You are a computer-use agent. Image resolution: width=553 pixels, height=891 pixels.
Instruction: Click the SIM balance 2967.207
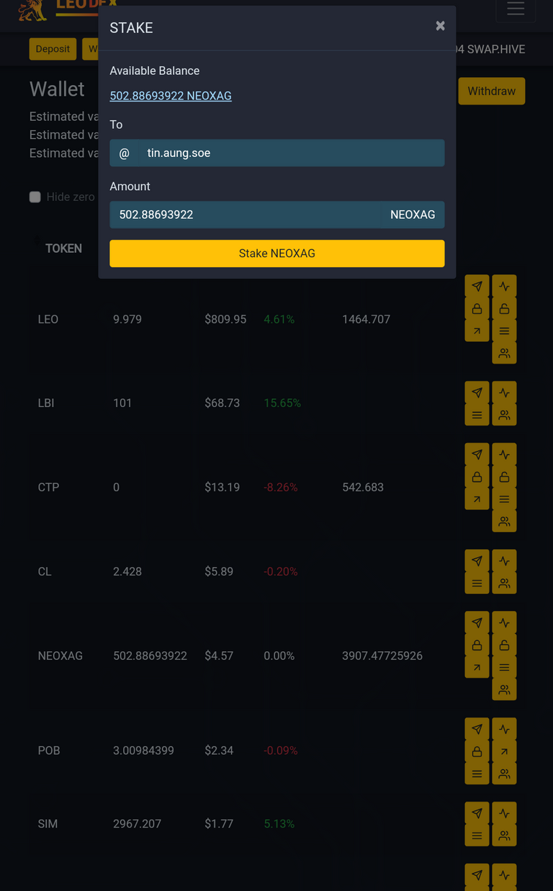coord(137,824)
